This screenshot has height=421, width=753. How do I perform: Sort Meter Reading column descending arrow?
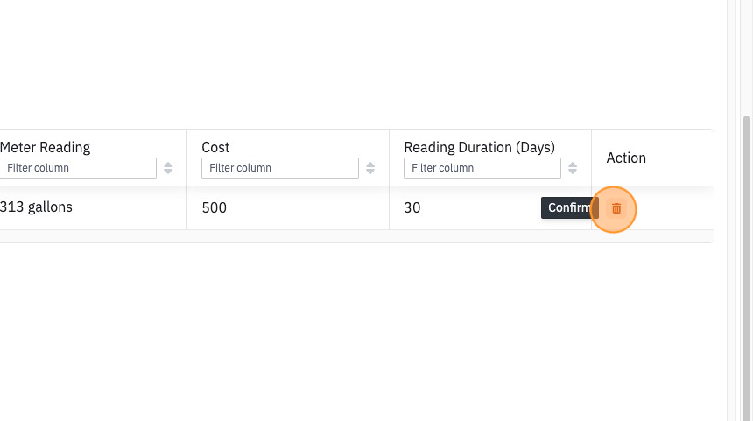pos(168,172)
